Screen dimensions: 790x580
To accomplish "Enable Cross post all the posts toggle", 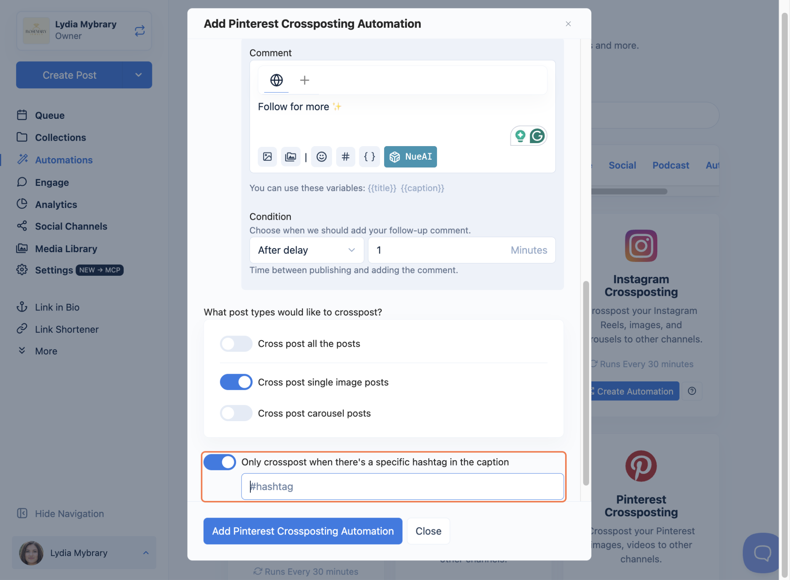I will 236,344.
